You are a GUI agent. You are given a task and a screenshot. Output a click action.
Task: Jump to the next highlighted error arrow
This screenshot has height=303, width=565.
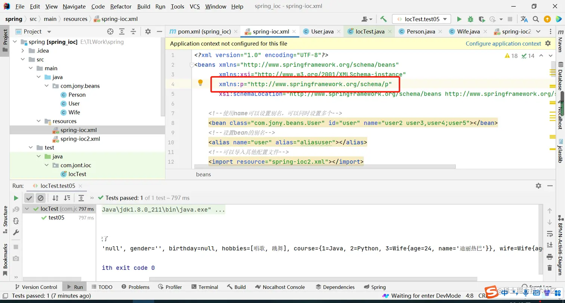click(x=550, y=56)
